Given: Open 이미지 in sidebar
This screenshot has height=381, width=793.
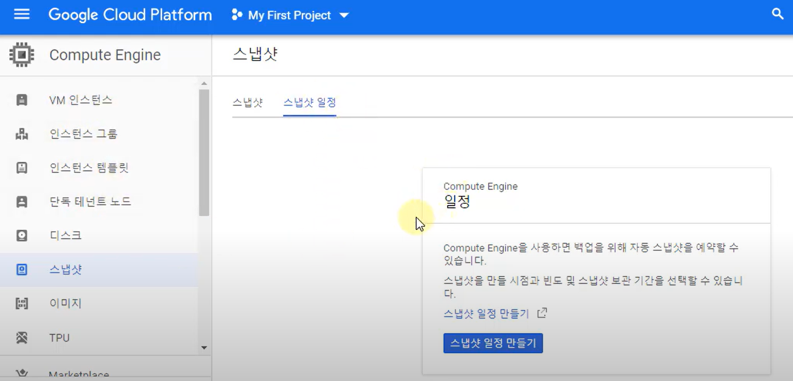Looking at the screenshot, I should click(x=99, y=303).
